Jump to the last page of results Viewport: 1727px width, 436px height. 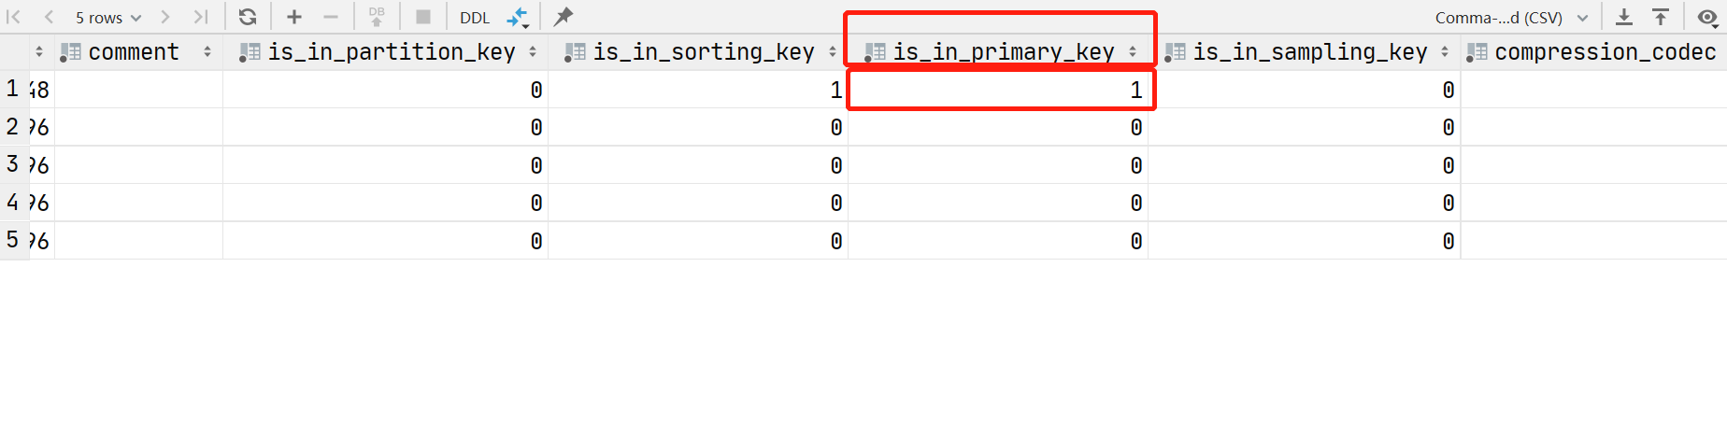click(x=201, y=17)
